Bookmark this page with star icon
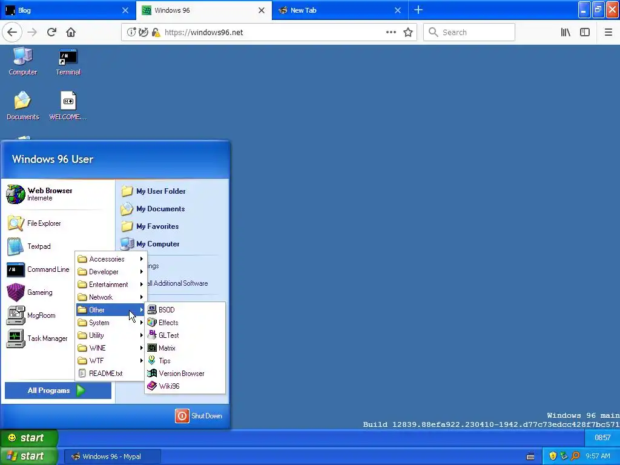 [x=408, y=33]
